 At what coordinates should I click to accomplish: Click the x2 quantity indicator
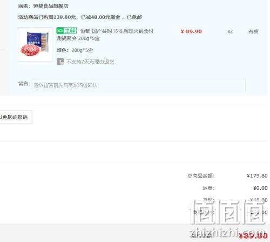230,31
